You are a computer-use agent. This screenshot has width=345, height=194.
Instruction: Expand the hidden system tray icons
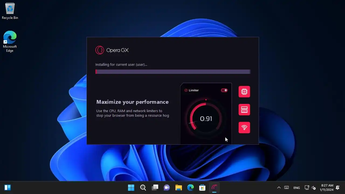click(x=279, y=188)
